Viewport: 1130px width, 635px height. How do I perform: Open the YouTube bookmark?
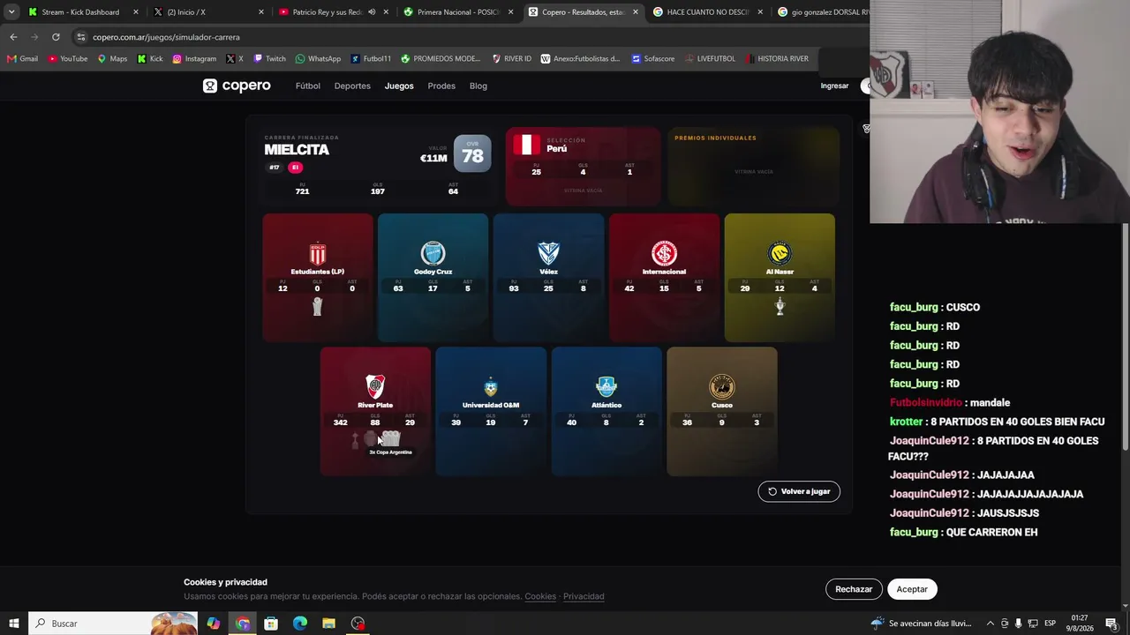(x=68, y=59)
